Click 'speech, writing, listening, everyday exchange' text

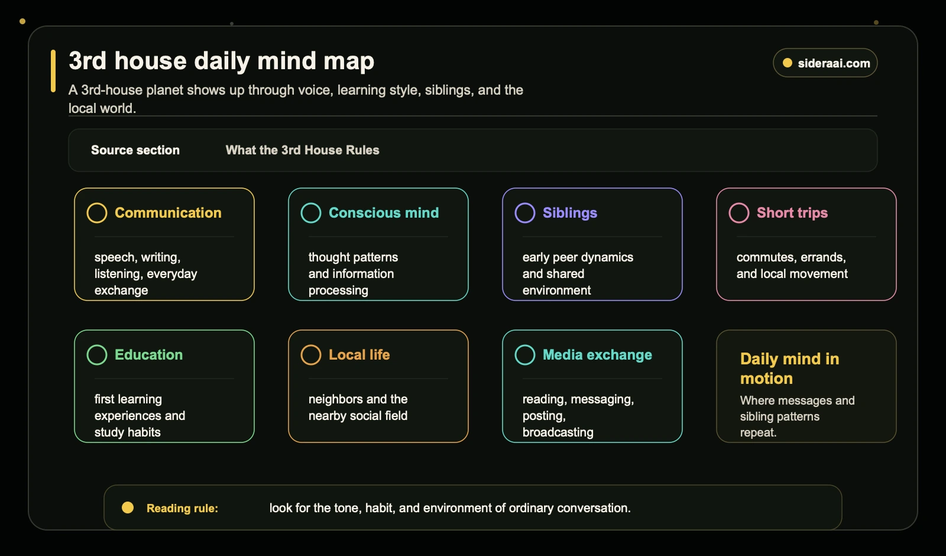pos(146,274)
